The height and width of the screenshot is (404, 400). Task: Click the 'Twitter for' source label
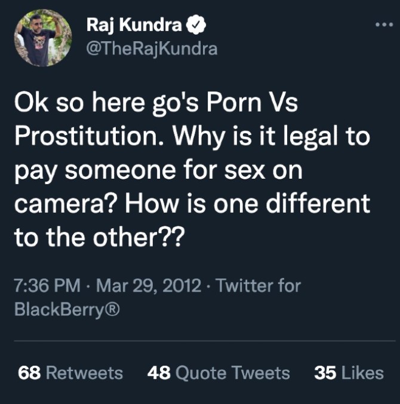click(259, 285)
